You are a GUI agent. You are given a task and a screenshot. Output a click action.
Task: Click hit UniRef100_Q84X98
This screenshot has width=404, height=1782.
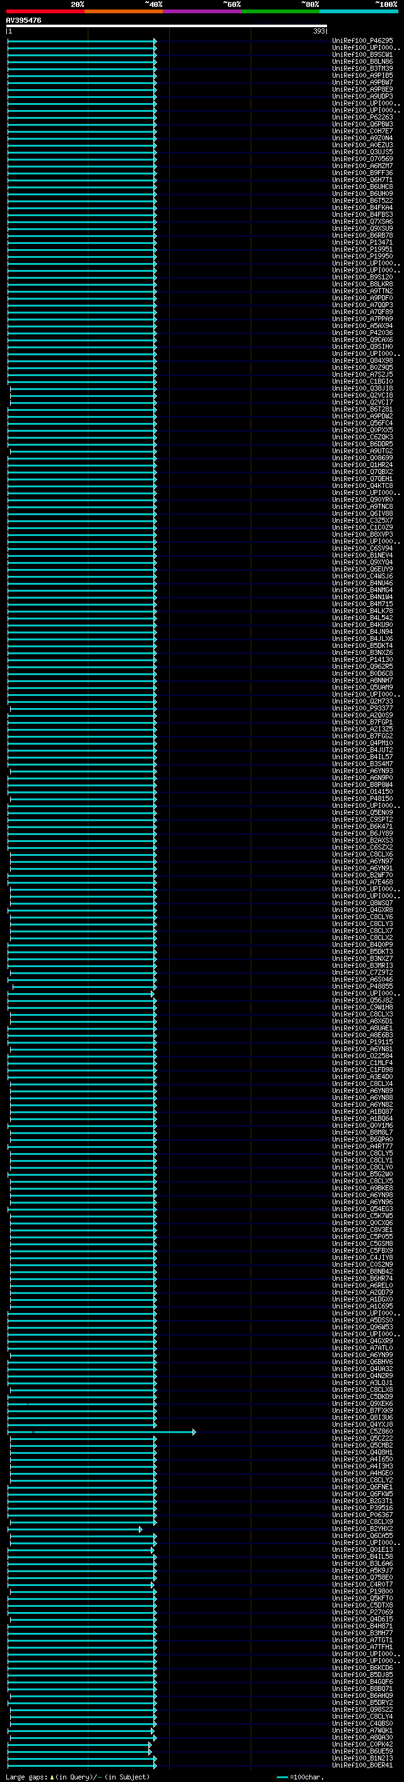[x=362, y=360]
